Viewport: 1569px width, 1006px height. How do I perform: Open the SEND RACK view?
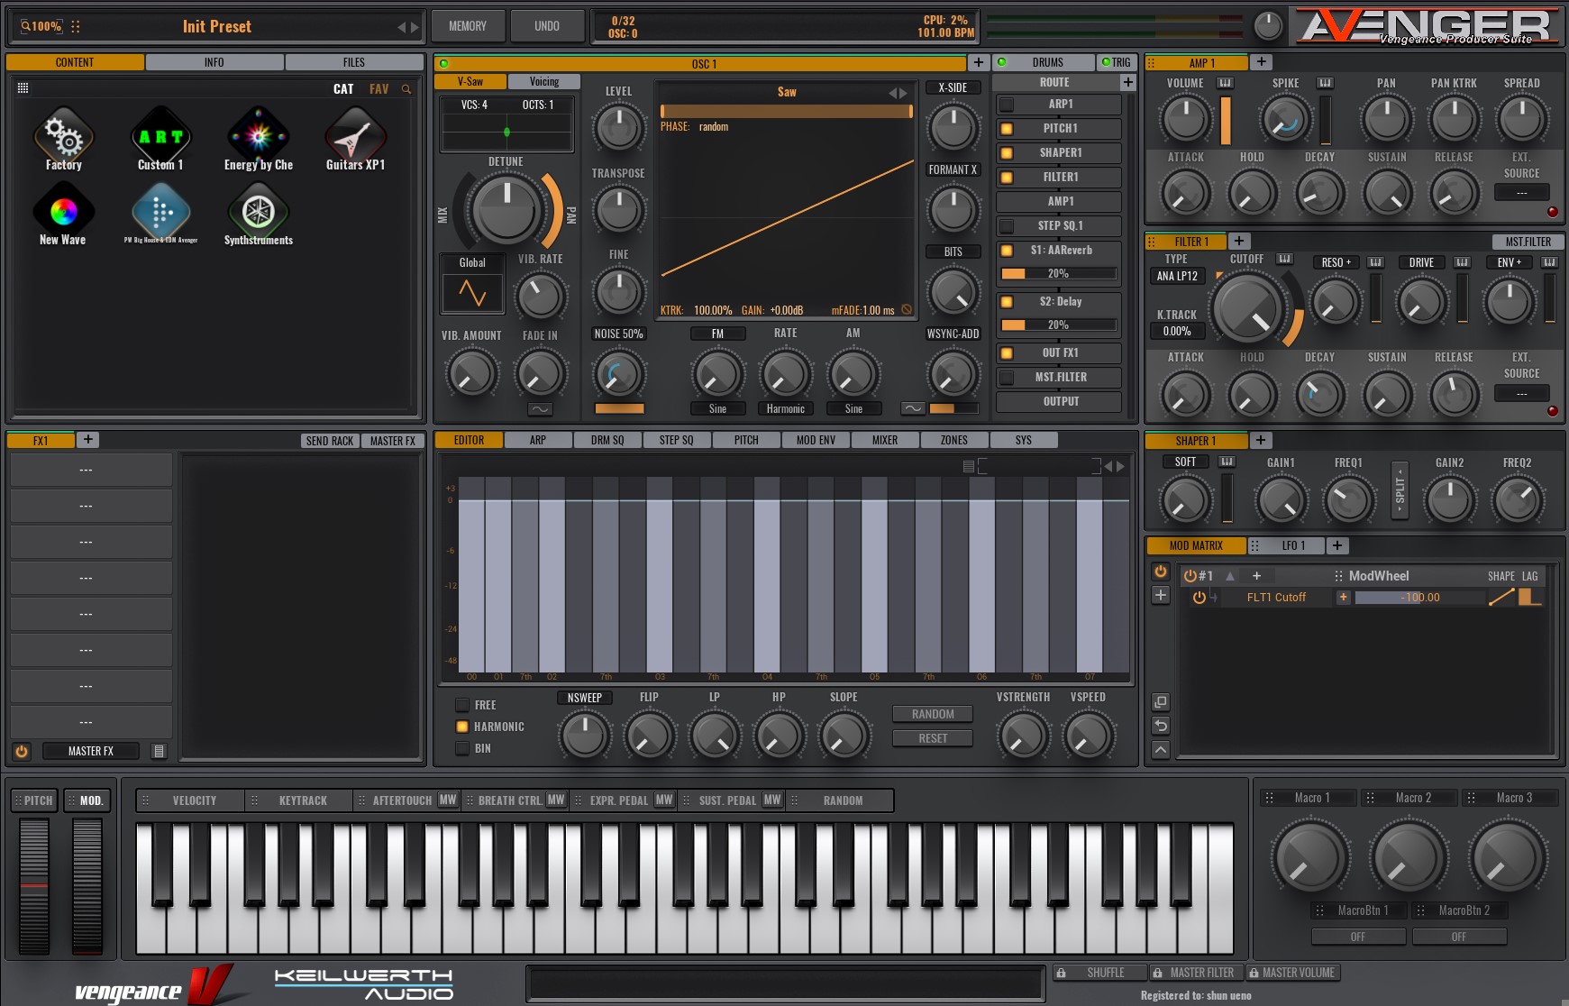[329, 441]
